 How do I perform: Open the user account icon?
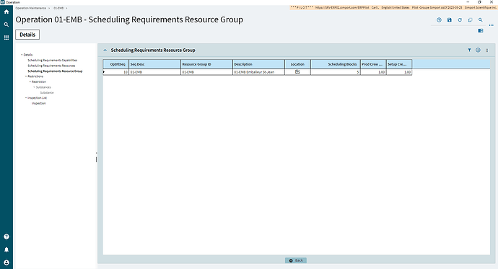tap(6, 263)
